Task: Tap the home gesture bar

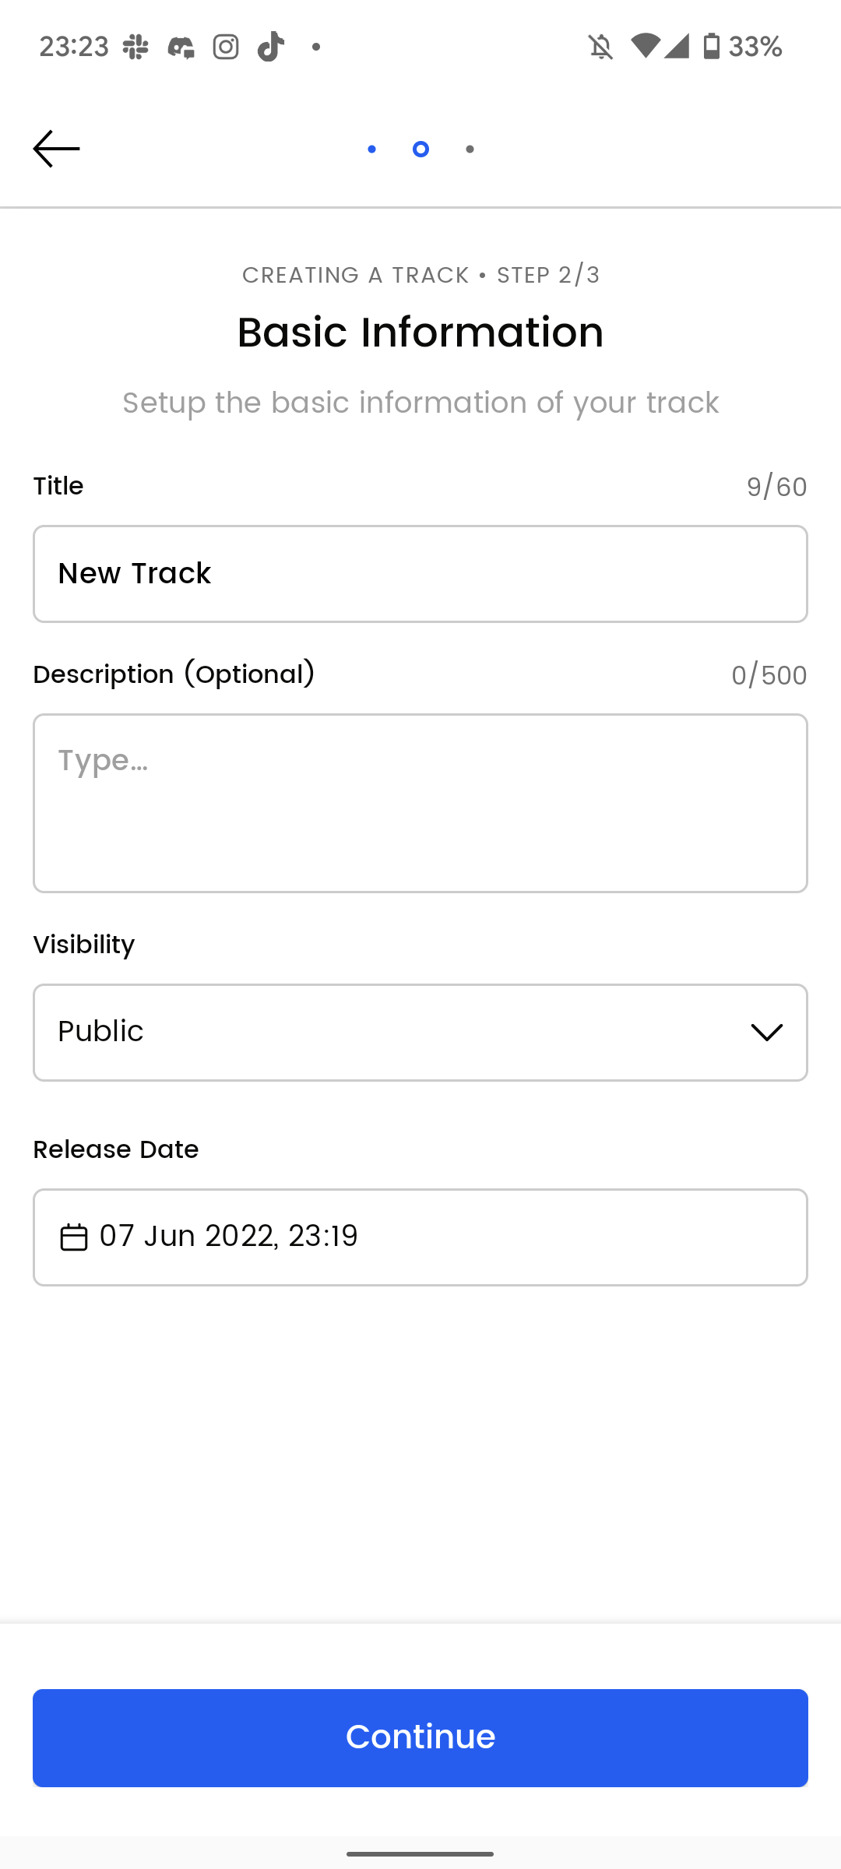Action: click(420, 1853)
